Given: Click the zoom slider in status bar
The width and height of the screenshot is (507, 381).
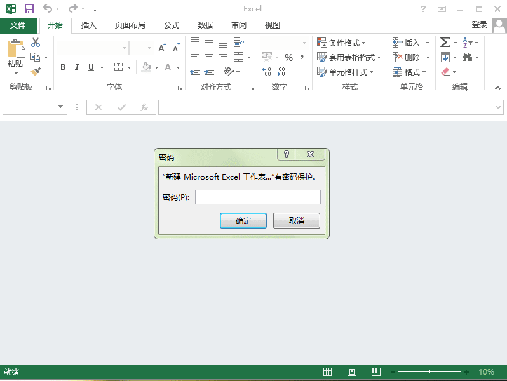Looking at the screenshot, I should (429, 372).
